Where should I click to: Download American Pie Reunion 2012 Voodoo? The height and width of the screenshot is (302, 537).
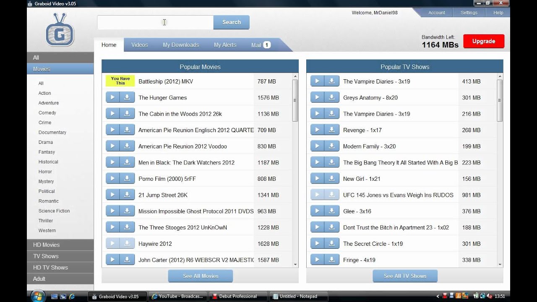127,146
